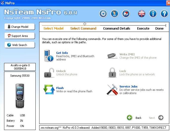Image resolution: width=170 pixels, height=131 pixels.
Task: Open the about info icon
Action: (x=153, y=14)
